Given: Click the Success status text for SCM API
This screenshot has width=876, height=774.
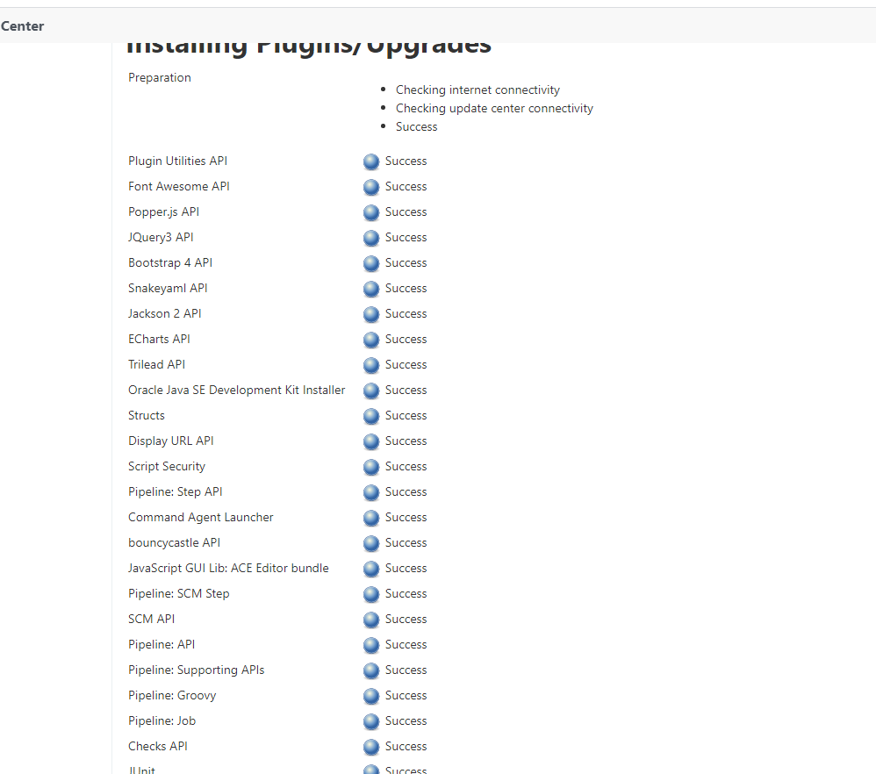Looking at the screenshot, I should point(406,619).
